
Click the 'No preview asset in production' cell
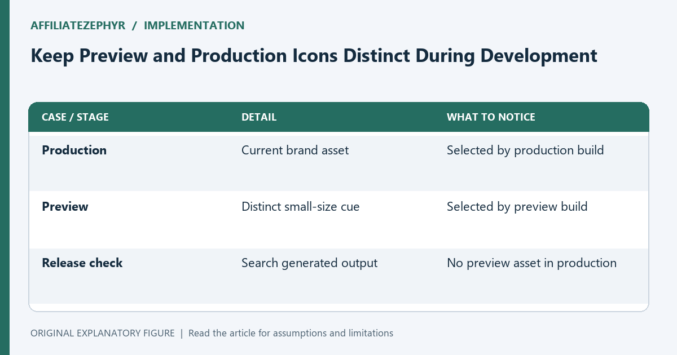point(531,263)
